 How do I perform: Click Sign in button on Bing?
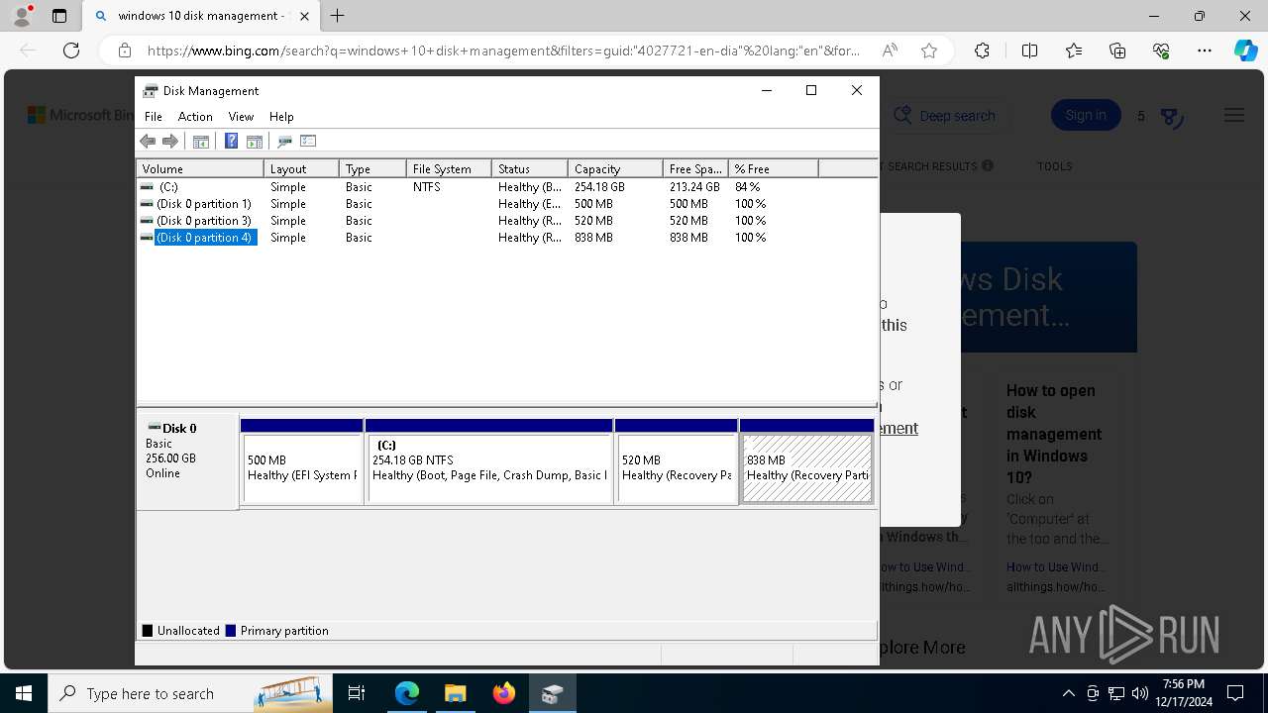(x=1086, y=116)
